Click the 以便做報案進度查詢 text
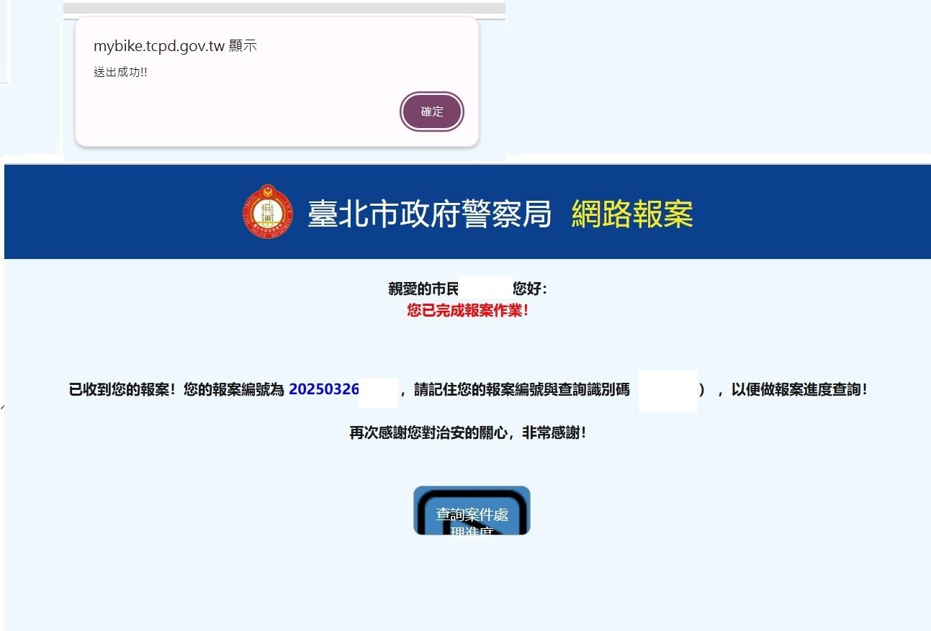 point(799,390)
